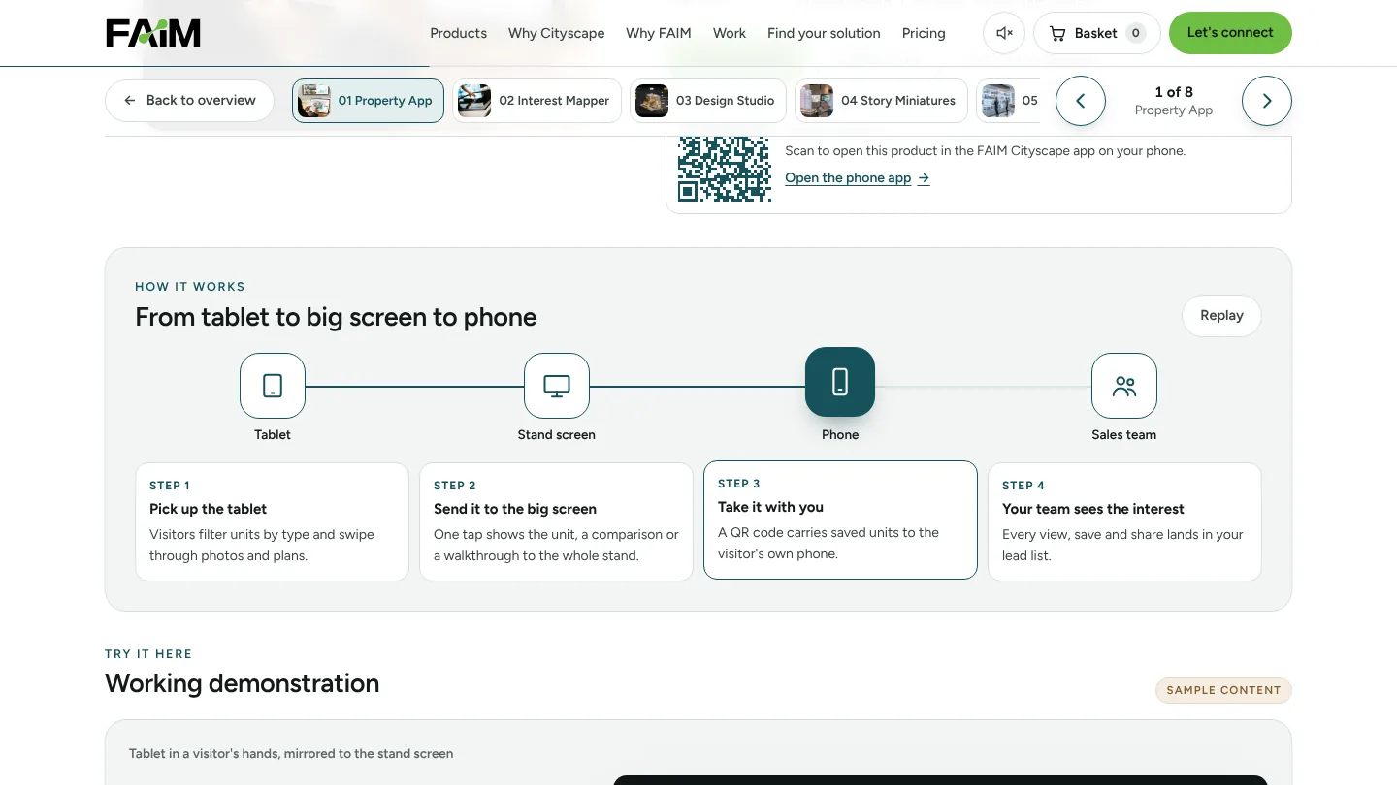Open Step 4 Your team sees interest card
The height and width of the screenshot is (785, 1397).
[x=1124, y=521]
